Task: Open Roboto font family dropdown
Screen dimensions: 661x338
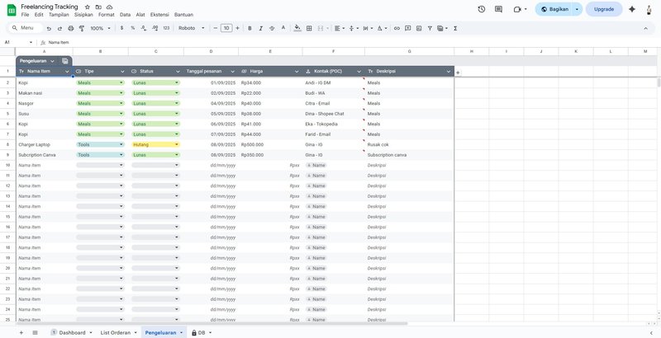Action: click(191, 28)
